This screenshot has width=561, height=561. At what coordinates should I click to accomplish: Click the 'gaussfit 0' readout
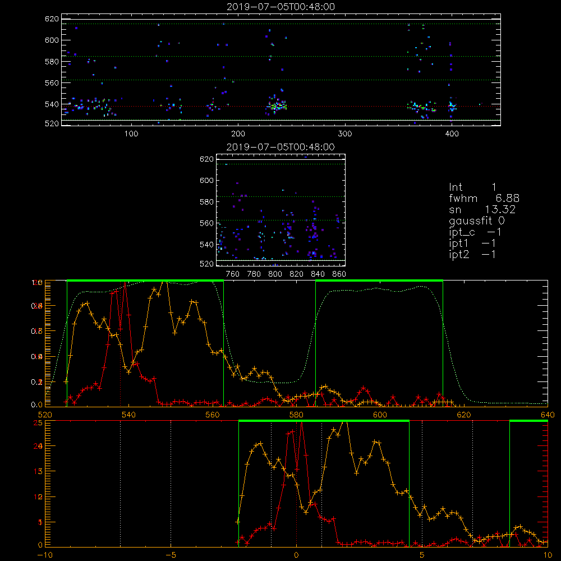coord(476,220)
